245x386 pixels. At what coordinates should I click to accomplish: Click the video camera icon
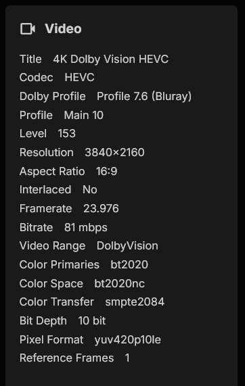coord(27,29)
